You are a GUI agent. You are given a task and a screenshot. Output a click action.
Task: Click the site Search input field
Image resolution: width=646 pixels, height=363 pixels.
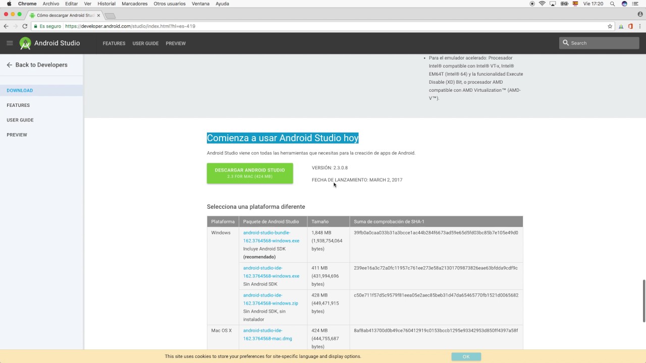point(599,43)
